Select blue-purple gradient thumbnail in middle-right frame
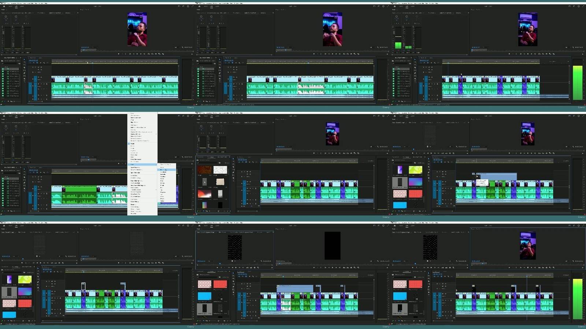The width and height of the screenshot is (586, 329). pyautogui.click(x=415, y=182)
